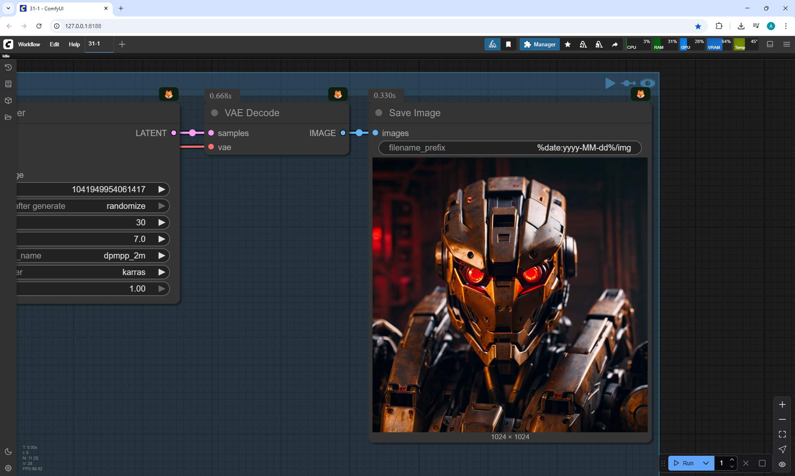Click the share arrow icon in toolbar
This screenshot has width=795, height=476.
(x=615, y=44)
